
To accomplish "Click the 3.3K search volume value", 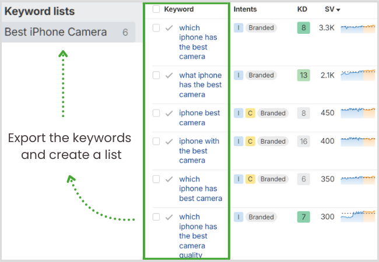I will 327,28.
